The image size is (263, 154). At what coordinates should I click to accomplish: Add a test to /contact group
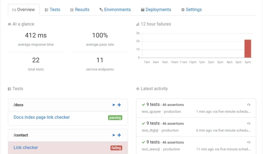click(119, 135)
